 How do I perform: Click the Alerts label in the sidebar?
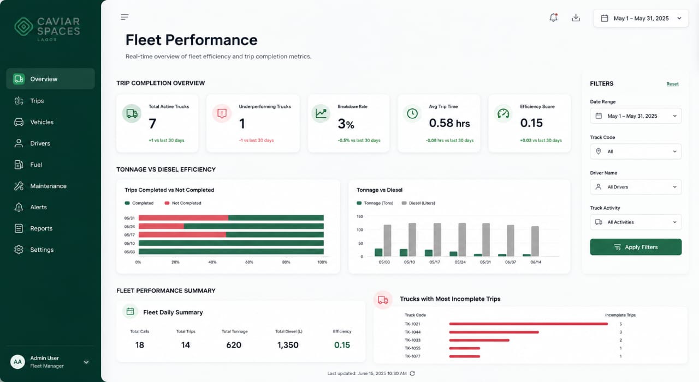click(x=38, y=207)
